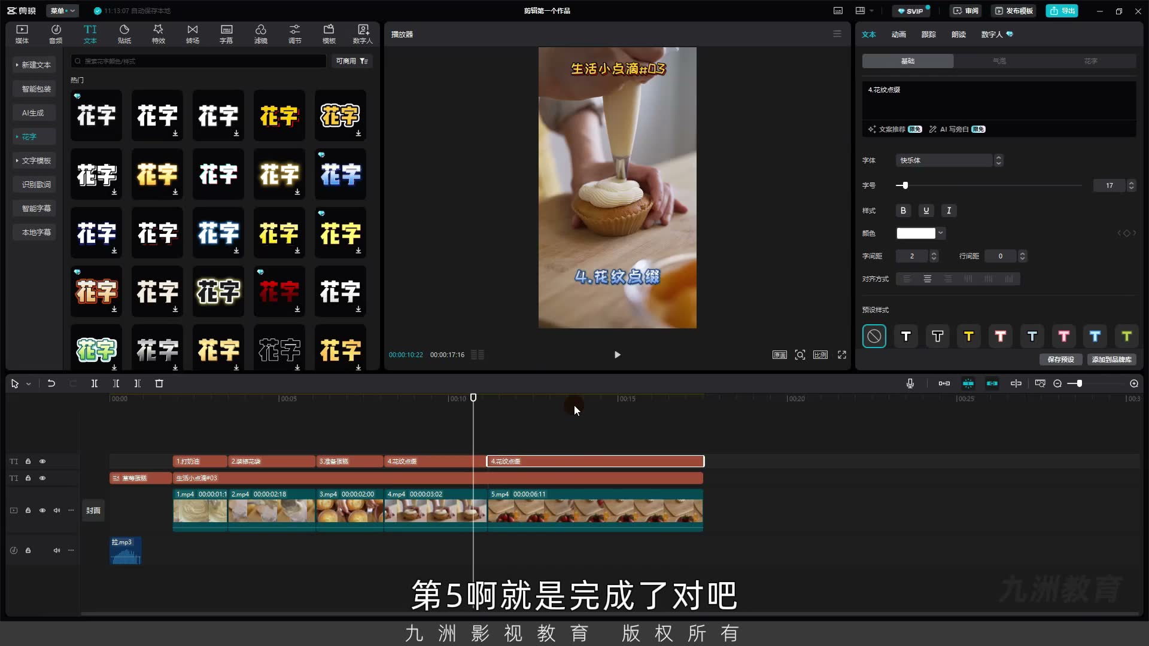The width and height of the screenshot is (1149, 646).
Task: Expand the 新建文本 category
Action: pyautogui.click(x=34, y=65)
